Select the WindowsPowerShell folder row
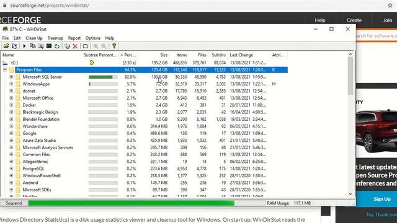 42,175
